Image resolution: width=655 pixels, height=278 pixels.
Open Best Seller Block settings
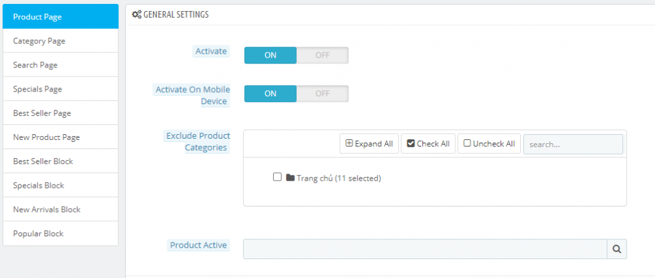pyautogui.click(x=60, y=161)
